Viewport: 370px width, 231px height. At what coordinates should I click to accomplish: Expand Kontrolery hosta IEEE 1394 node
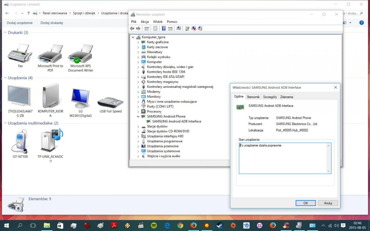pyautogui.click(x=138, y=72)
